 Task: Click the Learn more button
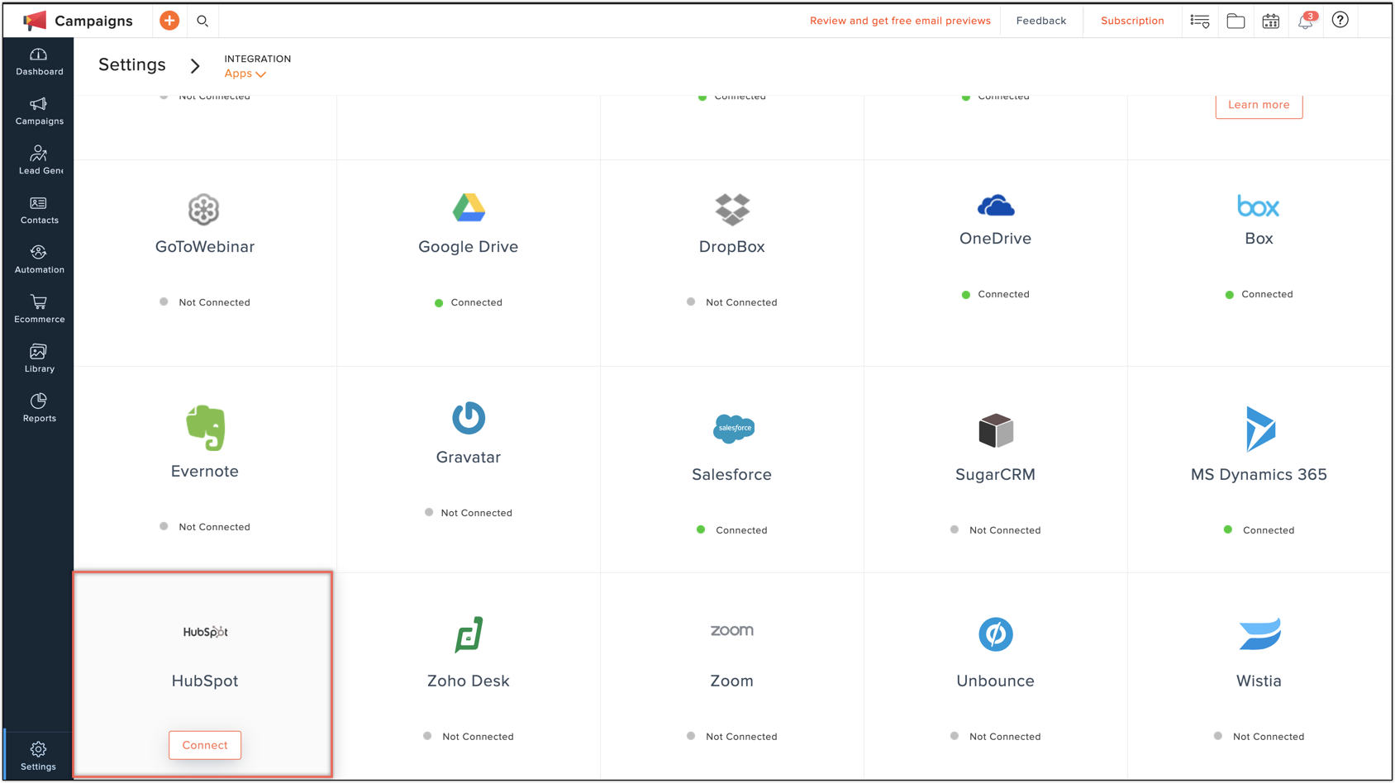coord(1259,105)
